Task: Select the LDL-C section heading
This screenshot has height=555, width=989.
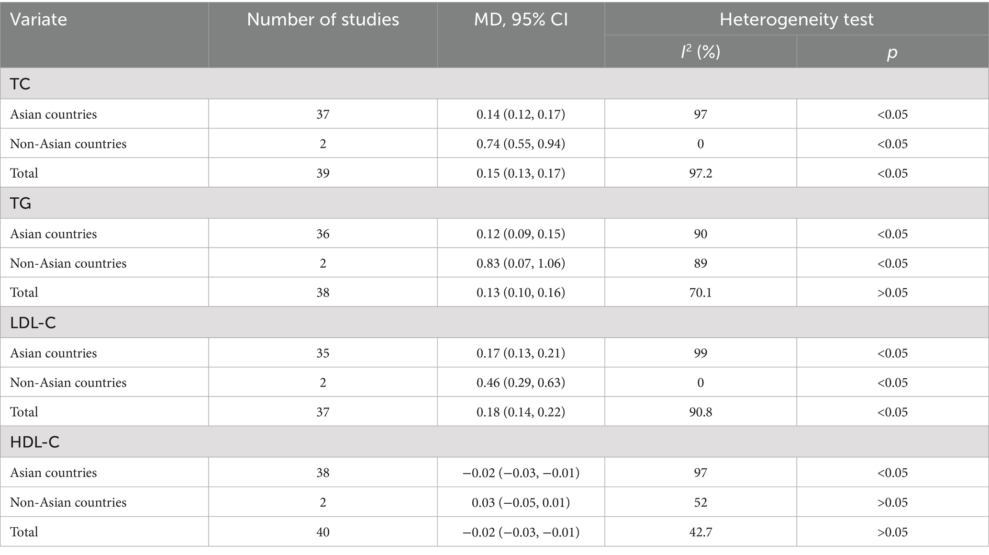Action: [33, 323]
